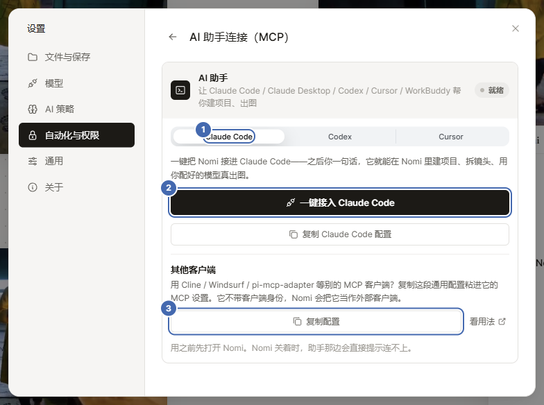The width and height of the screenshot is (544, 405).
Task: Click the AI 助手 terminal icon
Action: coord(180,90)
